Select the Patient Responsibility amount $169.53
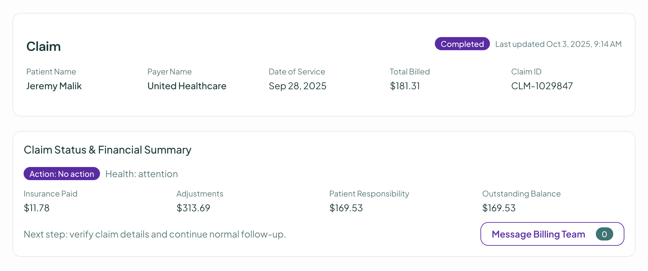This screenshot has height=271, width=648. (x=346, y=208)
